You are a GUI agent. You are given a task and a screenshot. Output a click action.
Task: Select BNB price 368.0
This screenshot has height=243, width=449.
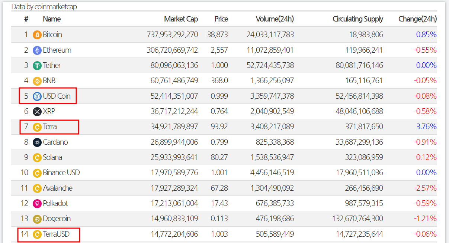tap(219, 81)
